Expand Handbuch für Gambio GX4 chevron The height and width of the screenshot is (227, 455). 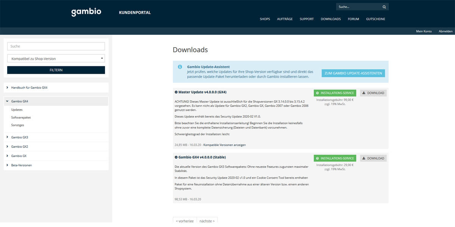[x=7, y=87]
